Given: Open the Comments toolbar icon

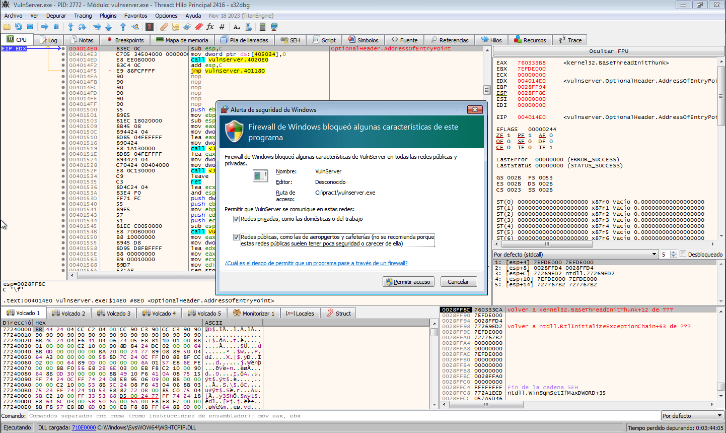Looking at the screenshot, I should (x=176, y=27).
